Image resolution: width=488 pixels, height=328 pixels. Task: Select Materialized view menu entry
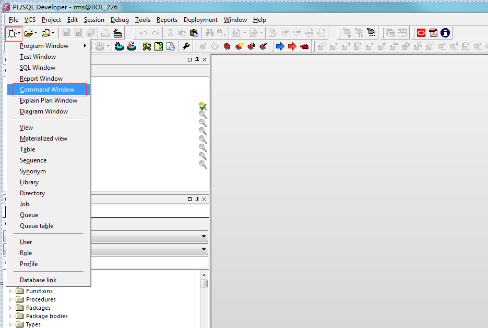[48, 138]
